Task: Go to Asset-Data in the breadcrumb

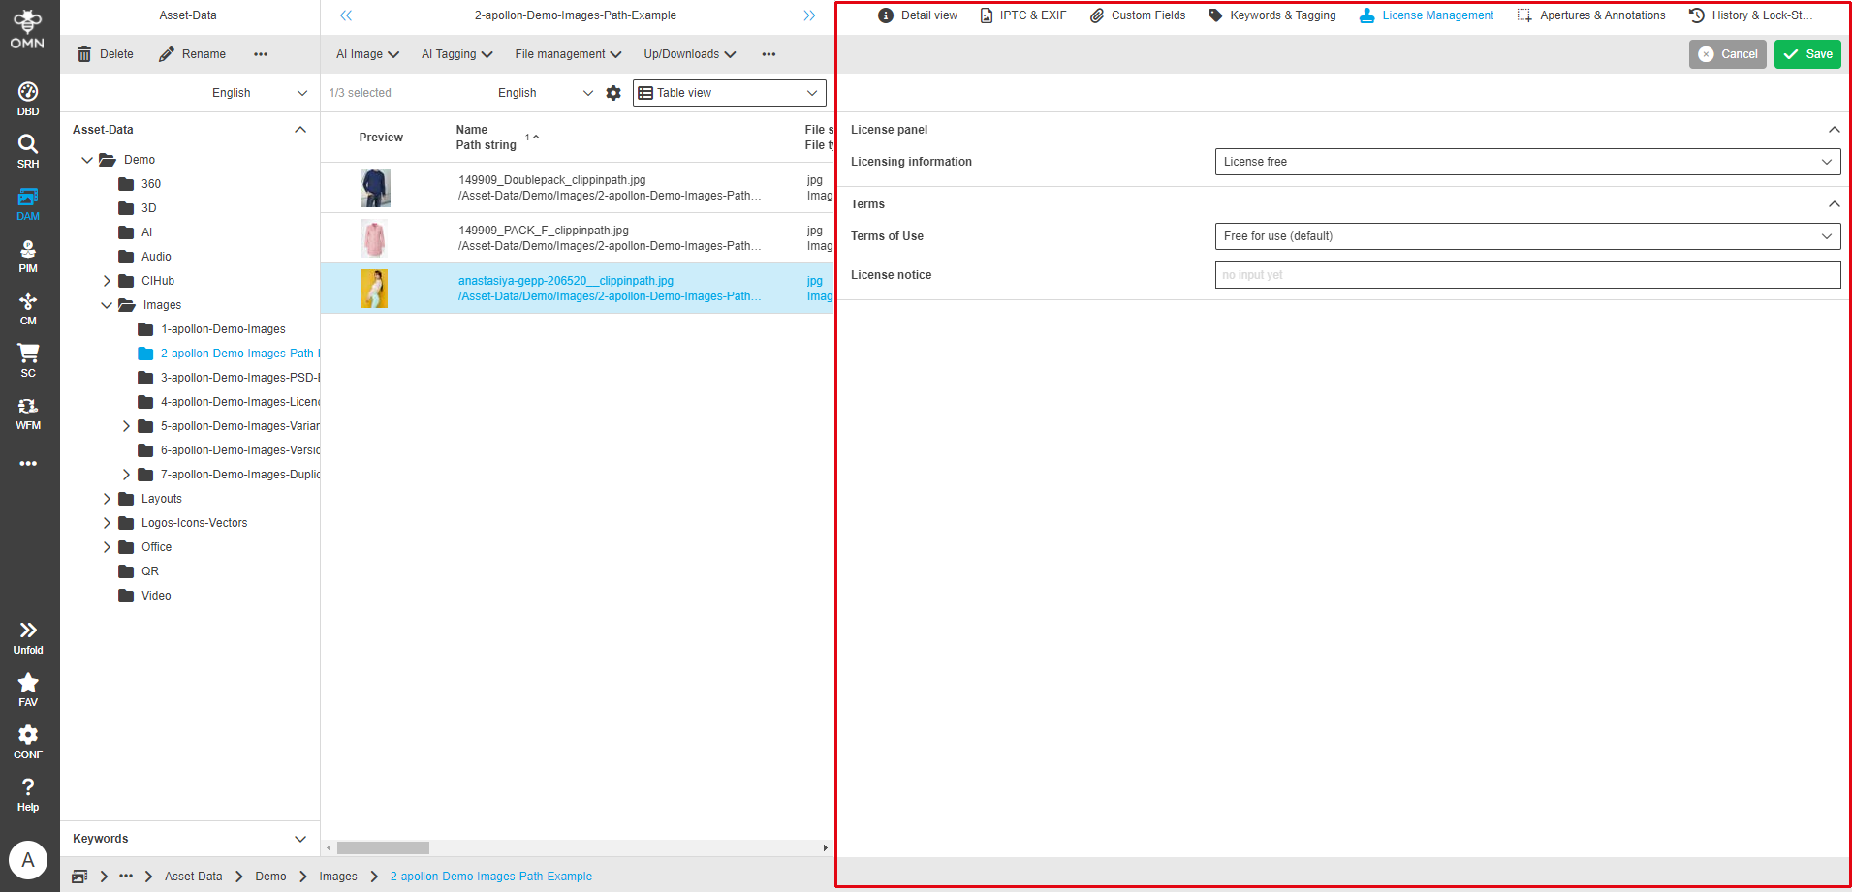Action: 194,877
